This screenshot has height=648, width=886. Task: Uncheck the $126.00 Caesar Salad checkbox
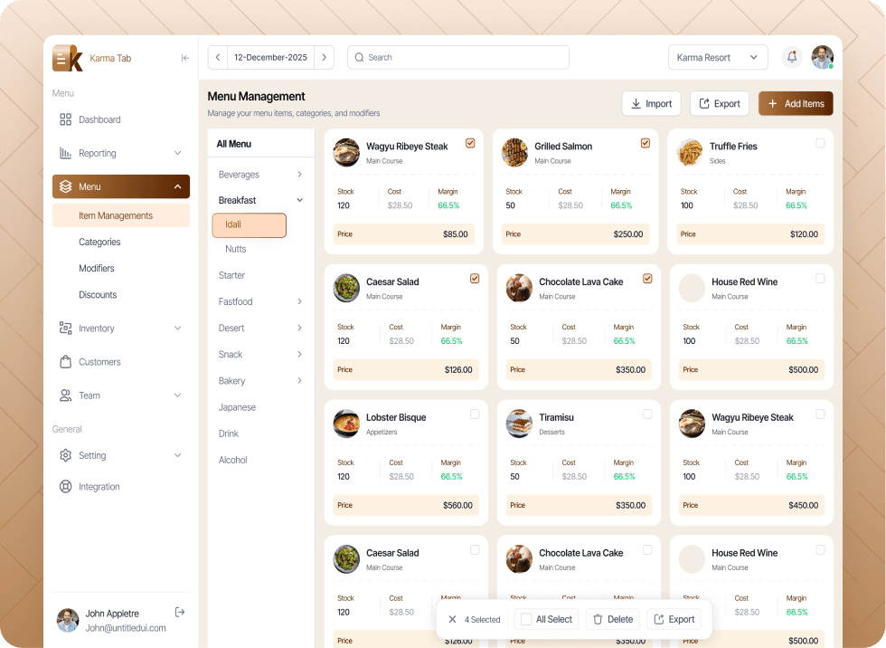475,279
